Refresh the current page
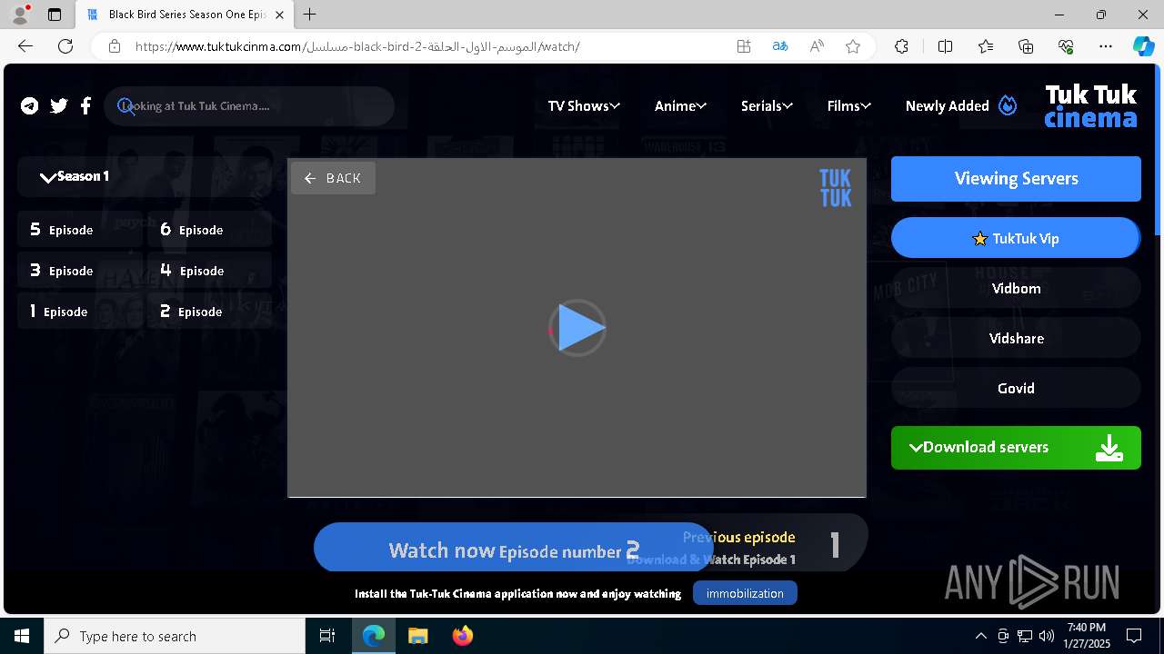 [65, 46]
